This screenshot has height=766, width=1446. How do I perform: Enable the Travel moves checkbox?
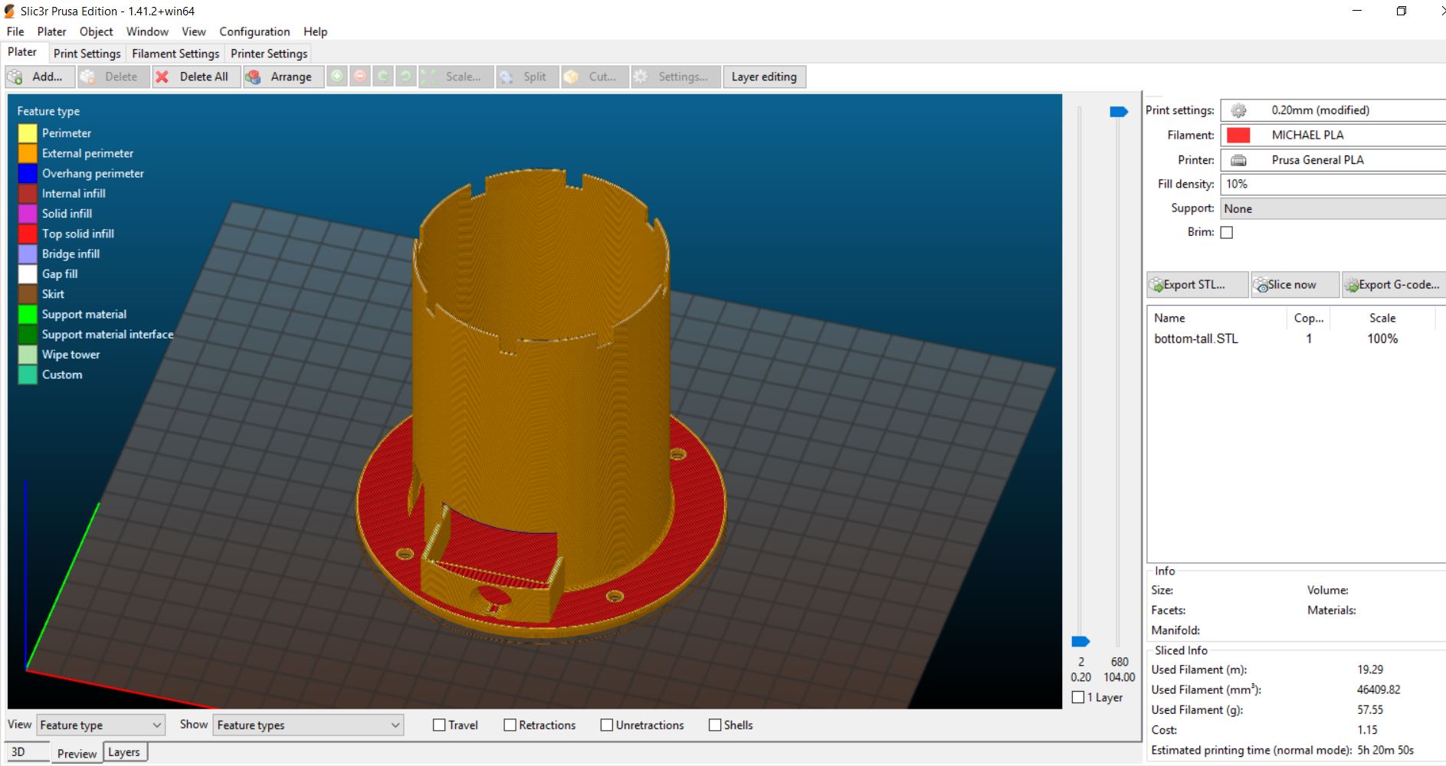coord(439,725)
